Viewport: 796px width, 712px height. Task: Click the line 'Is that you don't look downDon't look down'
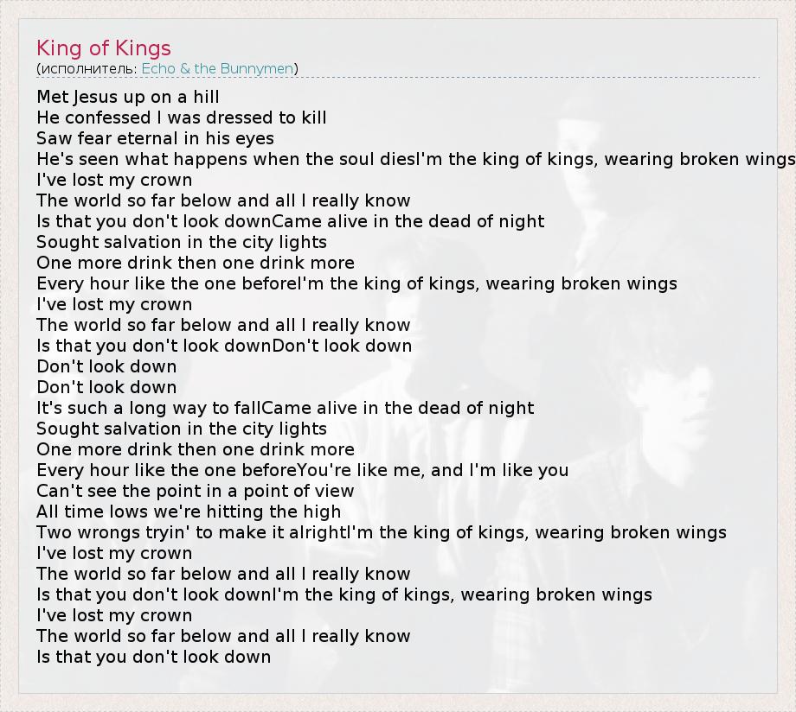[224, 346]
